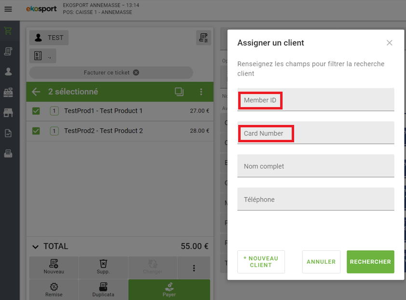Open the reports chart sidebar icon
Image resolution: width=406 pixels, height=300 pixels.
(x=8, y=133)
